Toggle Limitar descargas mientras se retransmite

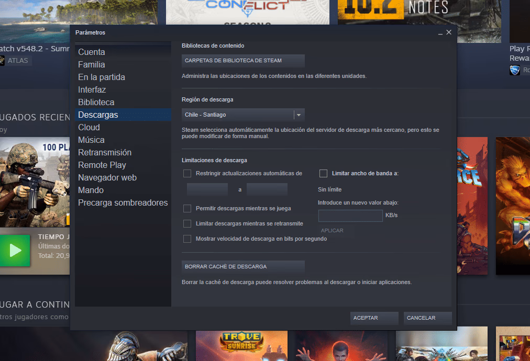tap(187, 223)
